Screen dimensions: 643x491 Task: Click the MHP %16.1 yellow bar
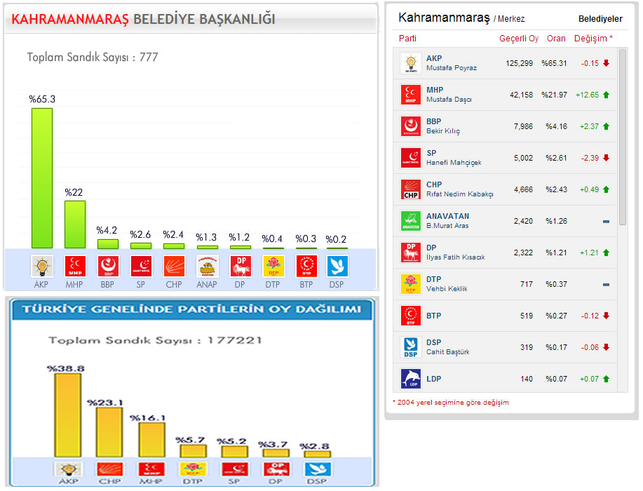point(151,440)
